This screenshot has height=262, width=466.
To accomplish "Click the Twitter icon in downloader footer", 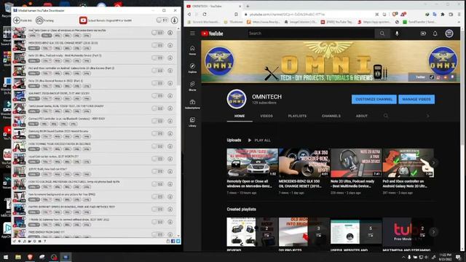I will 178,241.
